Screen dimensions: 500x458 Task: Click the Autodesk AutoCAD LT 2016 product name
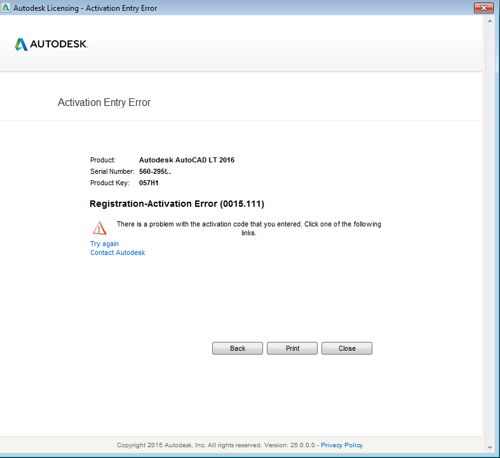187,160
